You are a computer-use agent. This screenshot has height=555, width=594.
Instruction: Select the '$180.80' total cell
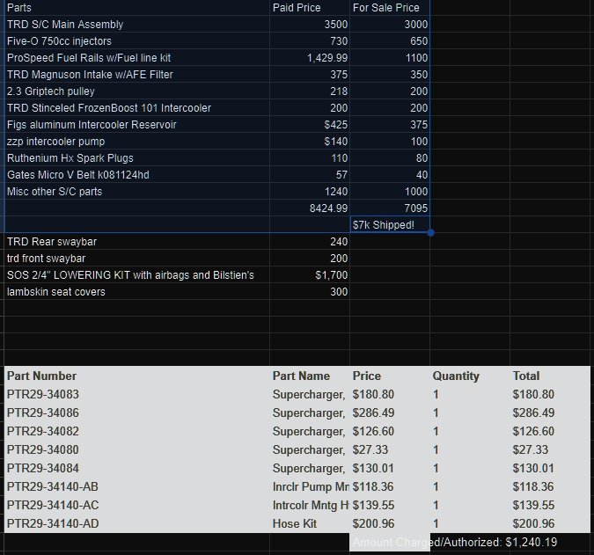point(550,394)
